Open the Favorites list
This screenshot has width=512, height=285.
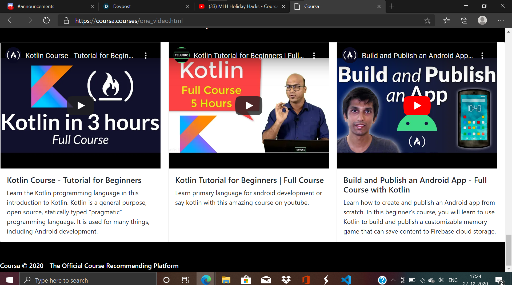click(447, 21)
